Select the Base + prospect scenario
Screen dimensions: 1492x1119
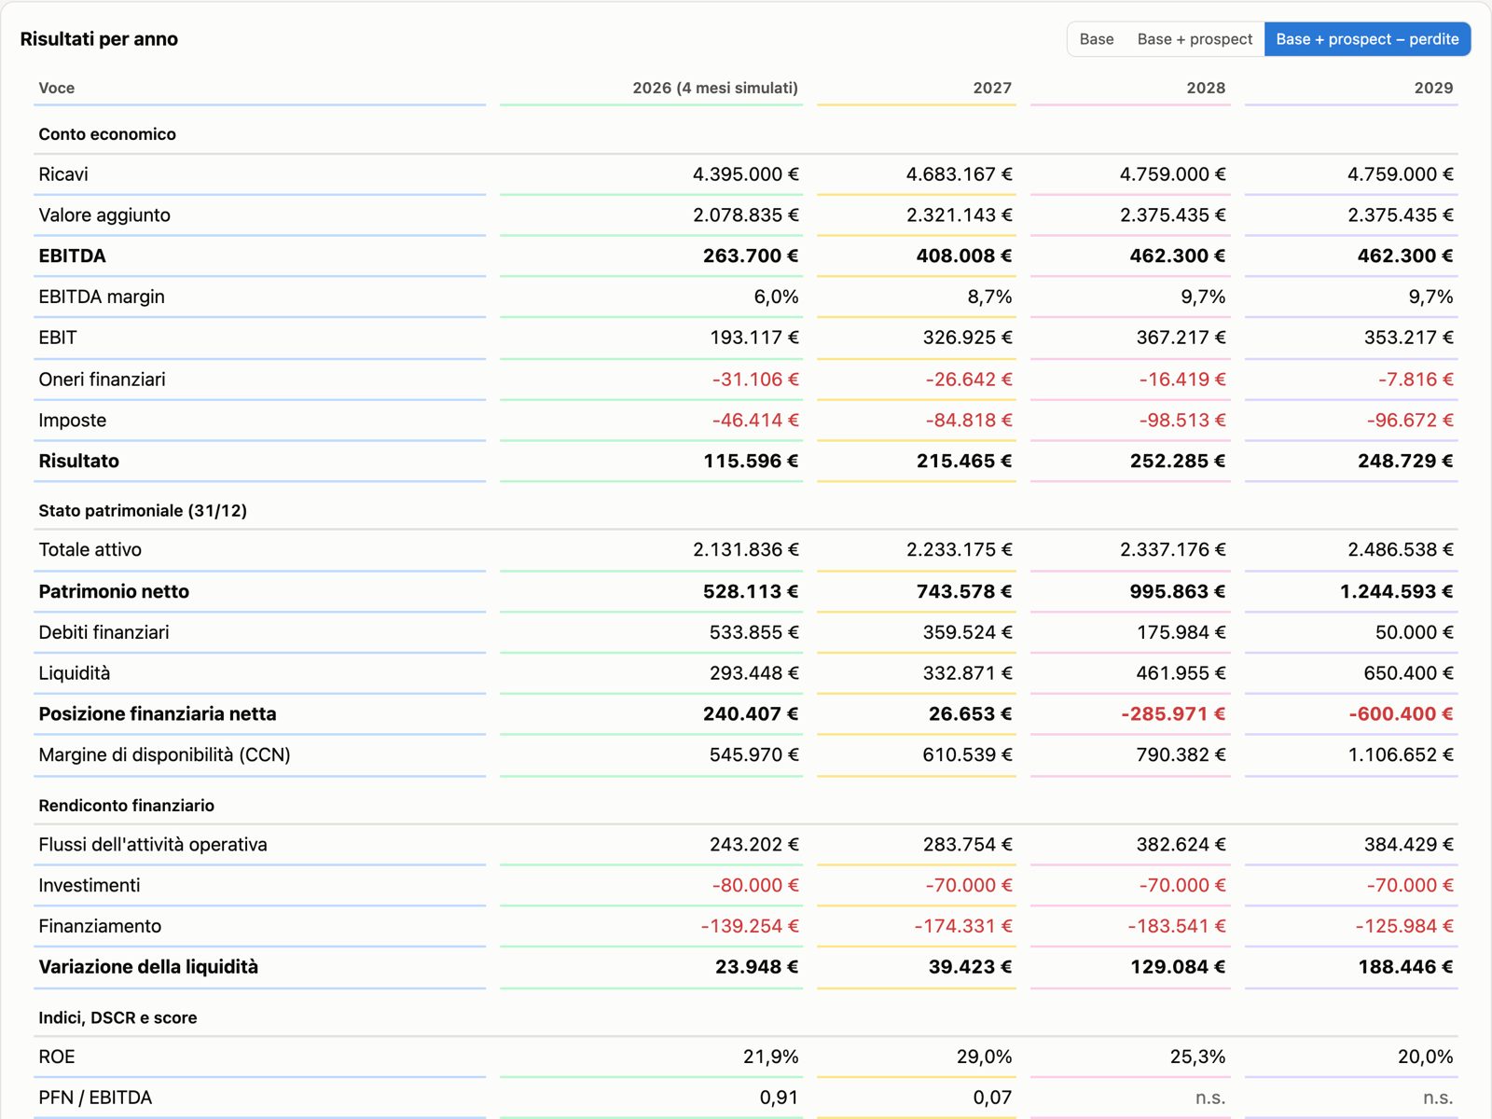1195,39
